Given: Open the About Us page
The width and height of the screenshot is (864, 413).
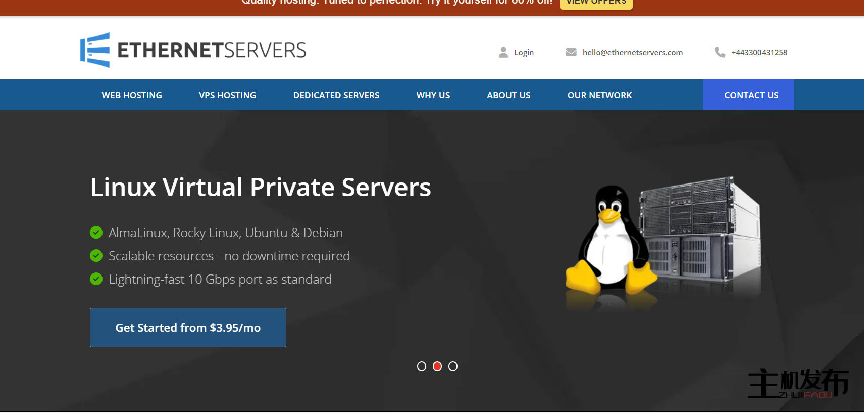Looking at the screenshot, I should tap(509, 95).
